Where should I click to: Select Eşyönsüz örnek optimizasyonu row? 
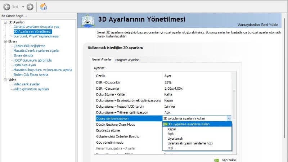pos(163,100)
